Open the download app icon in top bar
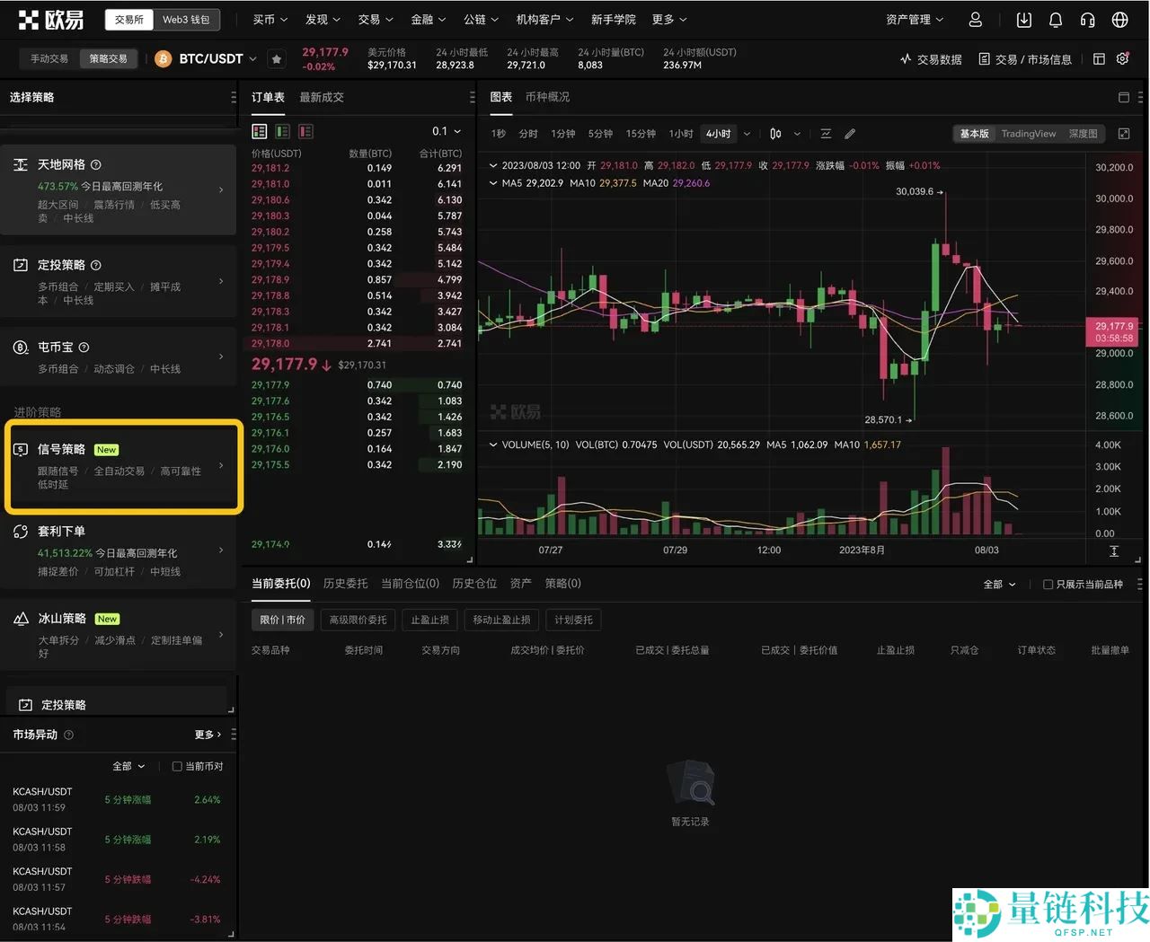This screenshot has height=942, width=1150. [1024, 19]
